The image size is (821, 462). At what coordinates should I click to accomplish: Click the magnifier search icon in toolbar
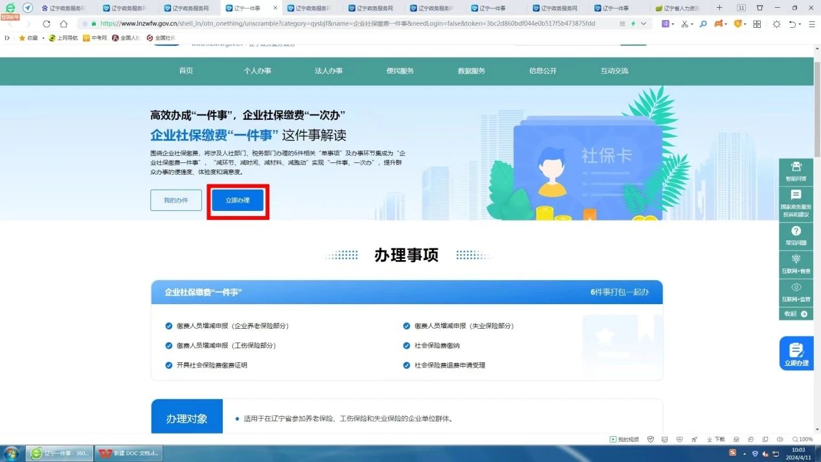coord(703,24)
